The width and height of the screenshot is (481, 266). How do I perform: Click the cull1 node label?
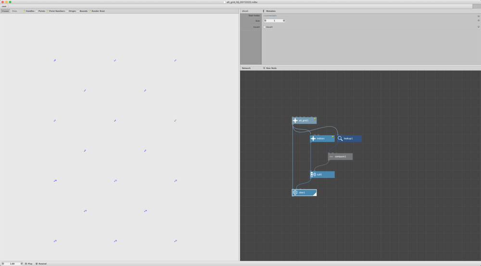click(x=319, y=175)
